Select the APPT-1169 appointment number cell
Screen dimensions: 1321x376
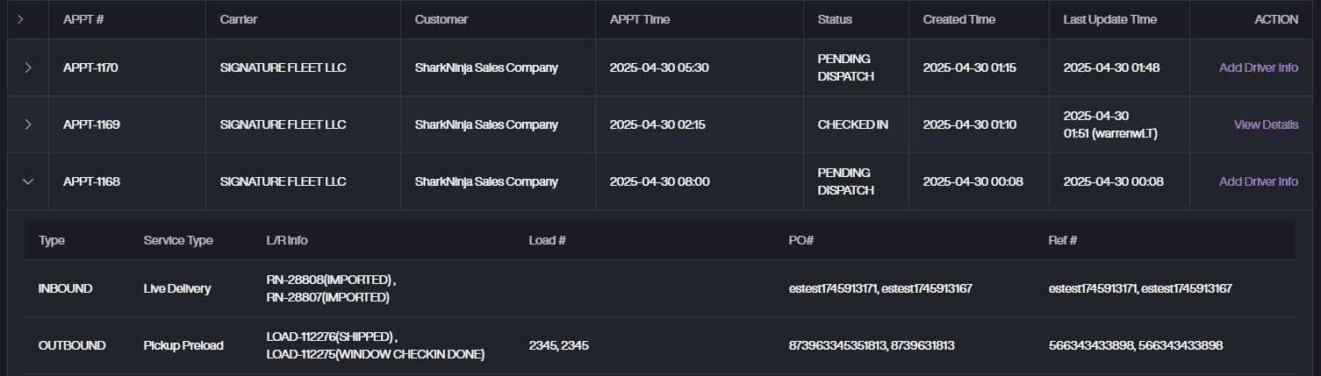click(x=91, y=124)
